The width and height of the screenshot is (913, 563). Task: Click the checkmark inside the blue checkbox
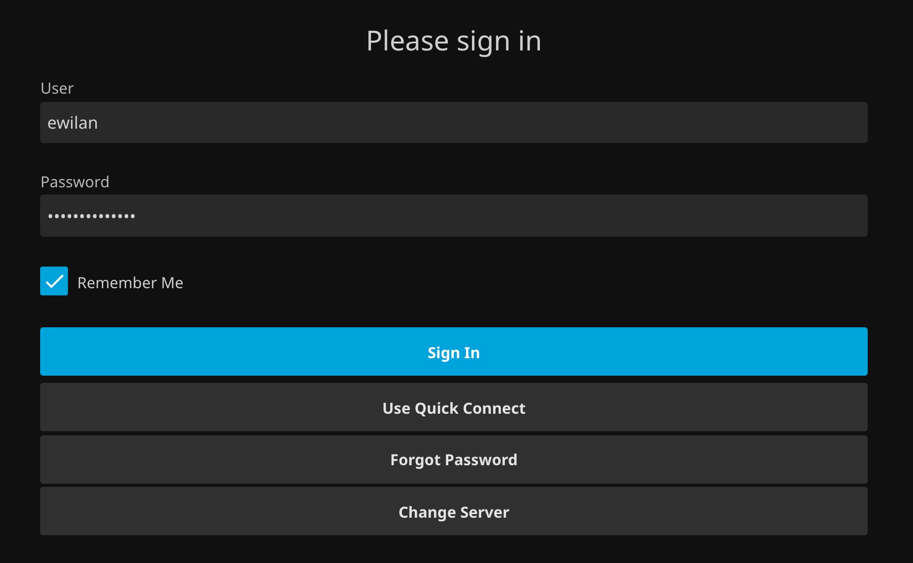54,281
